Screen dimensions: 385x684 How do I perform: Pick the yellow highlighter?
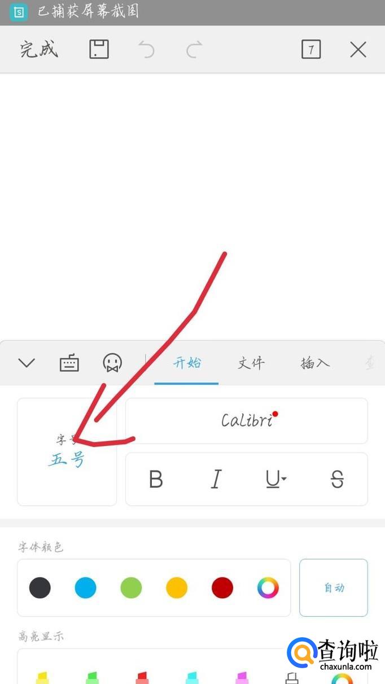[42, 676]
